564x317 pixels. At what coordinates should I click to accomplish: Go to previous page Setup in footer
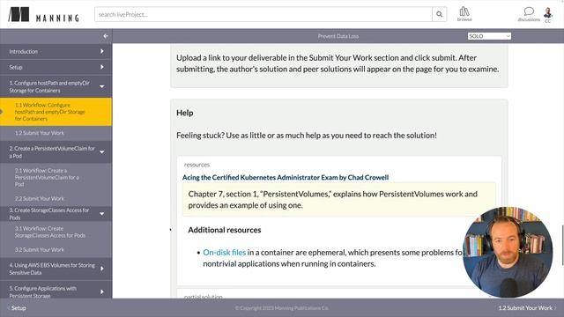click(x=17, y=308)
